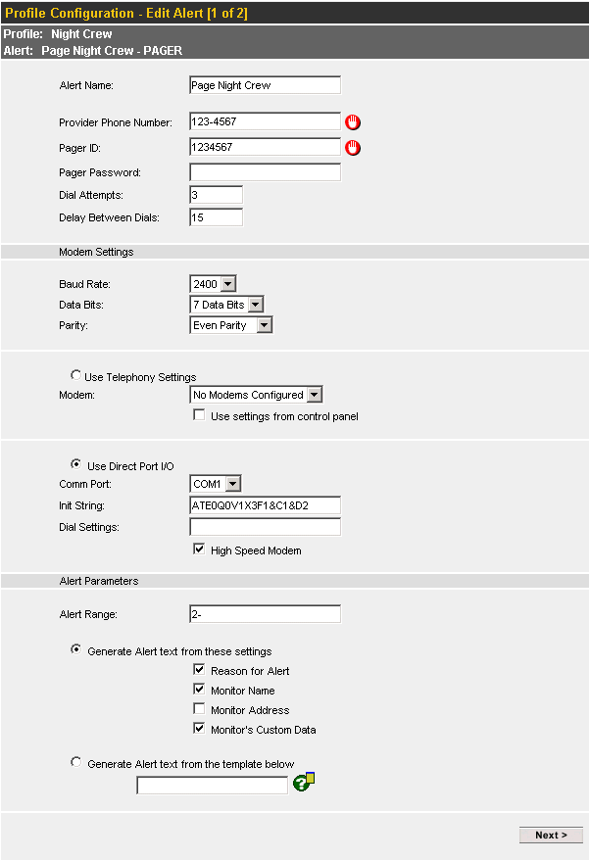This screenshot has height=861, width=590.
Task: Choose the Use Direct Port I/O radio button
Action: [75, 464]
